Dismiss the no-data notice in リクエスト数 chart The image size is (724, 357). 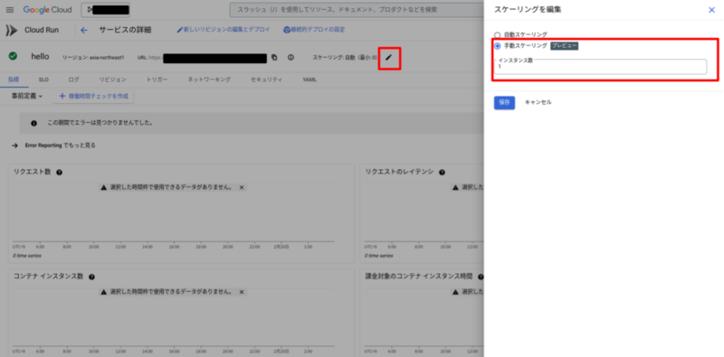coord(242,188)
